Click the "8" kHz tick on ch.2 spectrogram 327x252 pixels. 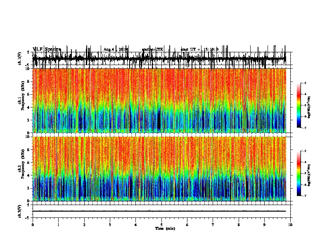[x=29, y=150]
